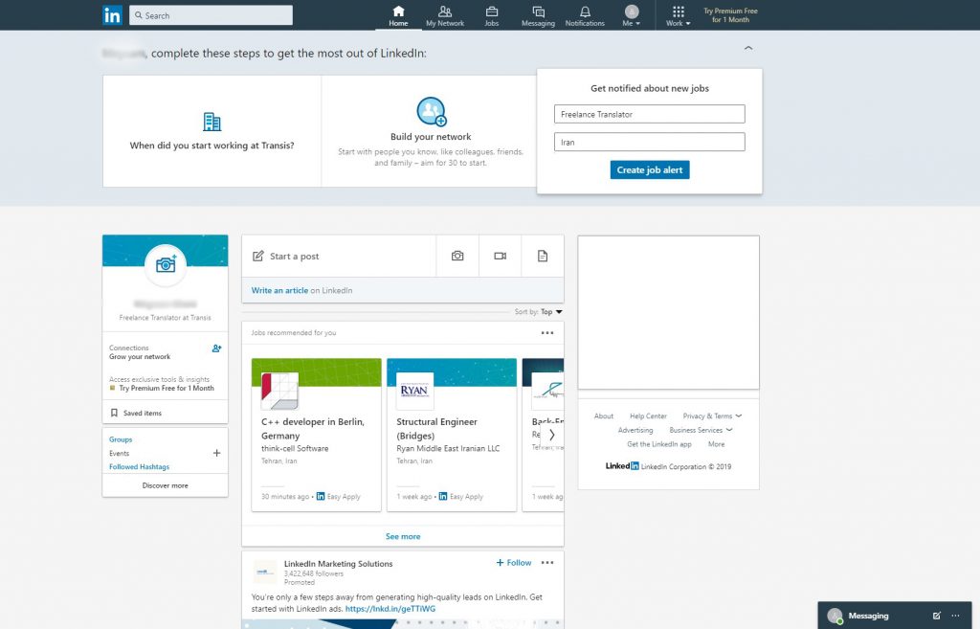The image size is (980, 629).
Task: Go to My Network
Action: [x=445, y=15]
